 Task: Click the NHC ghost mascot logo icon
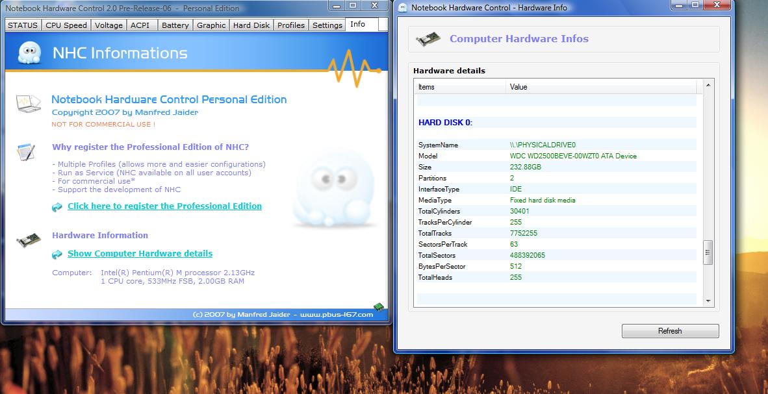[29, 53]
